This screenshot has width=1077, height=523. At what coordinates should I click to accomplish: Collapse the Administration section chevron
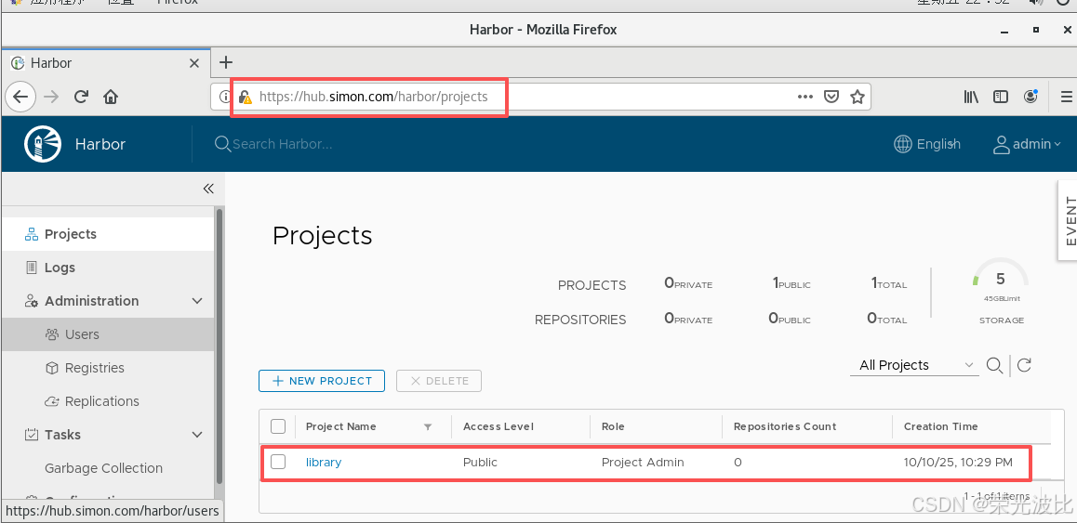click(x=197, y=301)
